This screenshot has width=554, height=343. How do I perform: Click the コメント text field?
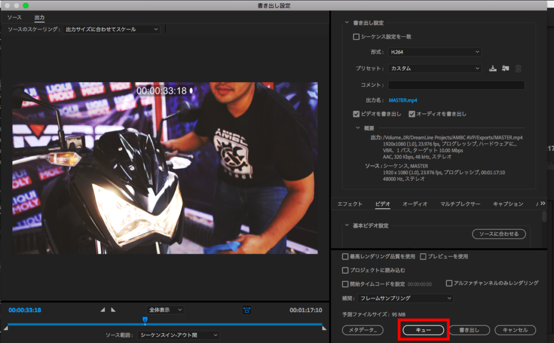(456, 85)
